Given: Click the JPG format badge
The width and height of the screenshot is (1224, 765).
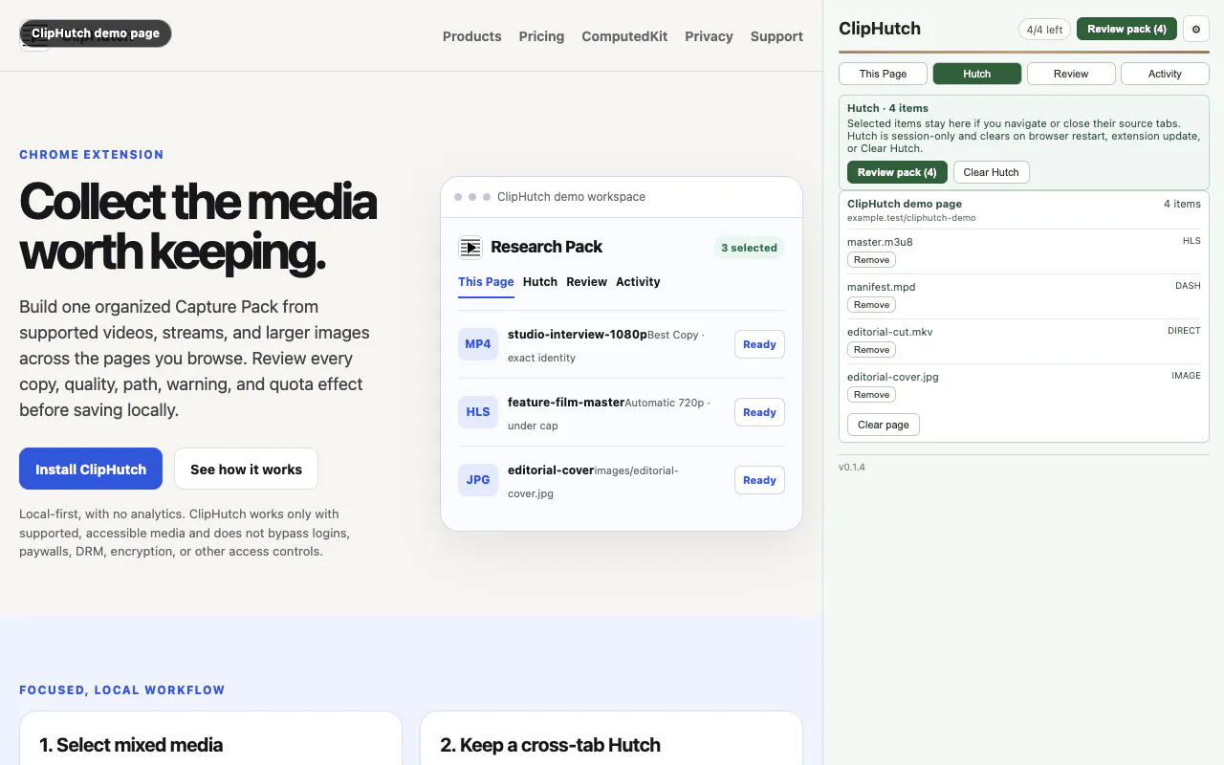Looking at the screenshot, I should coord(478,480).
